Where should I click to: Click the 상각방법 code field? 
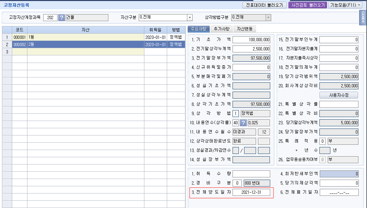tap(236, 113)
